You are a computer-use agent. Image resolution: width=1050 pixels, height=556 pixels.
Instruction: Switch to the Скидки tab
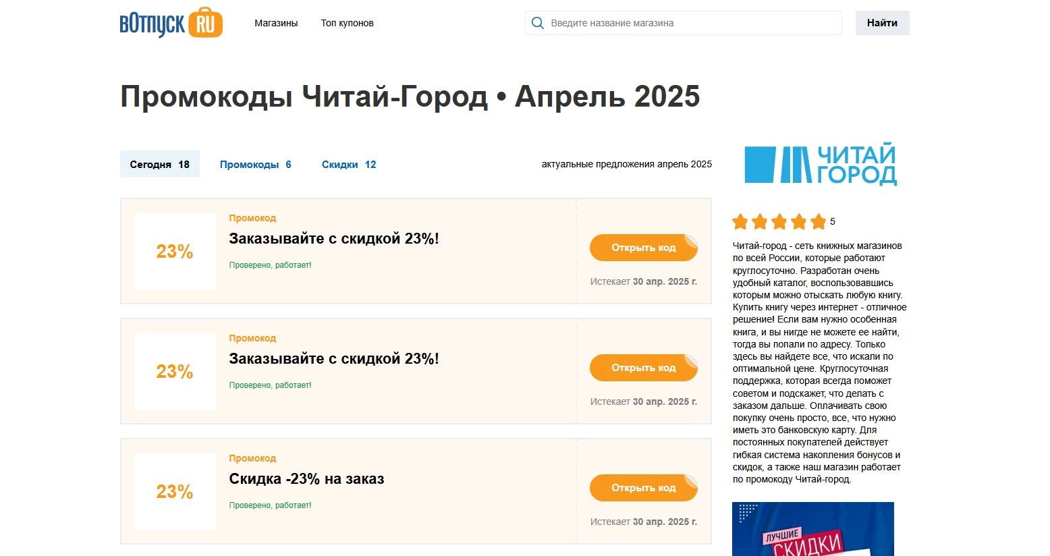tap(348, 164)
